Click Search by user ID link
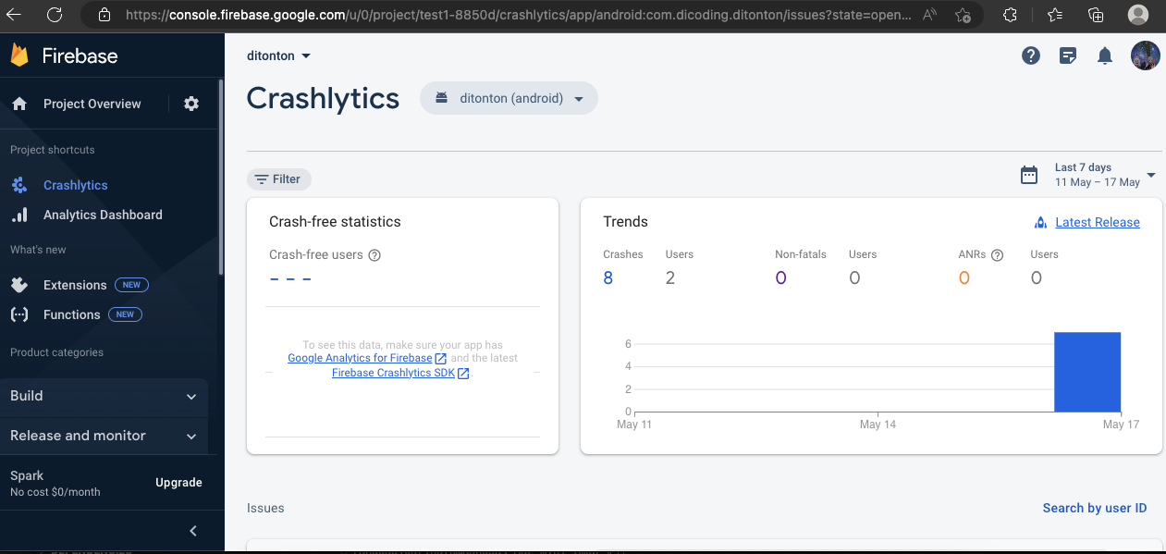The height and width of the screenshot is (554, 1166). click(x=1095, y=508)
